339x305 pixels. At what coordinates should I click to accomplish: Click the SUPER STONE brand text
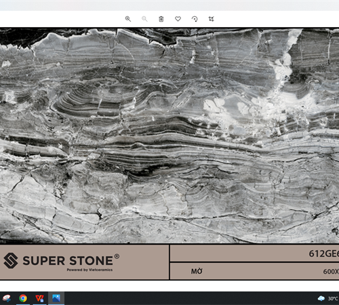pyautogui.click(x=68, y=261)
